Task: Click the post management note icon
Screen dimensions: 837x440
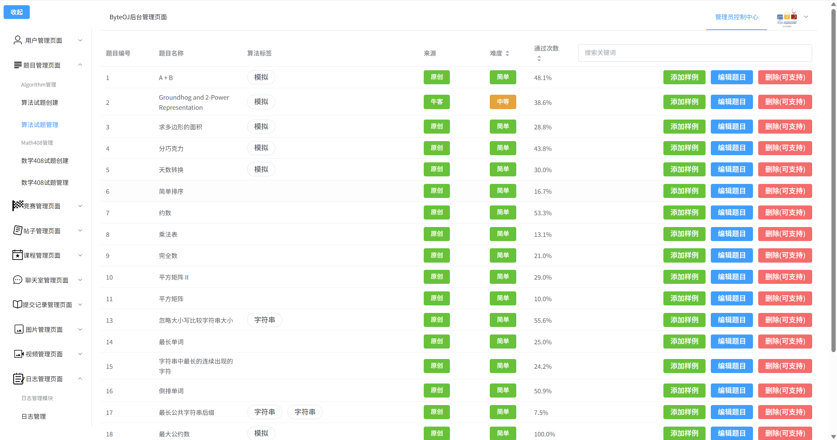Action: 18,230
